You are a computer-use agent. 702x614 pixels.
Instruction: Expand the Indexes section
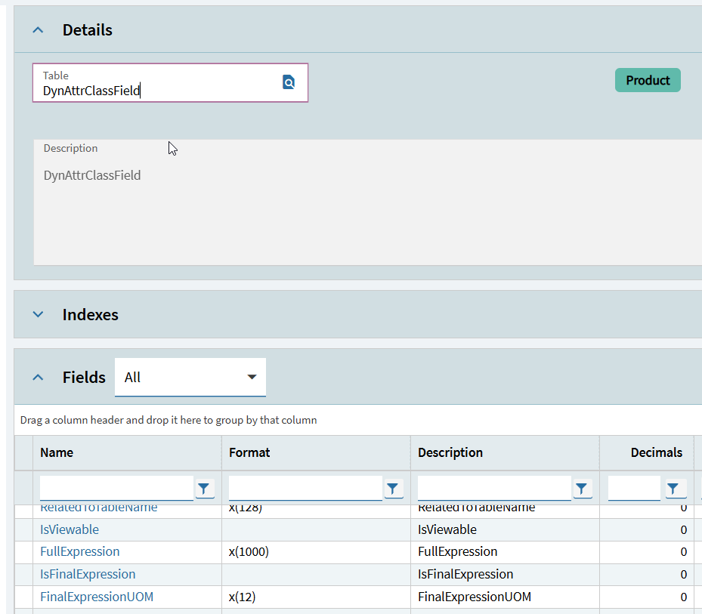coord(38,315)
